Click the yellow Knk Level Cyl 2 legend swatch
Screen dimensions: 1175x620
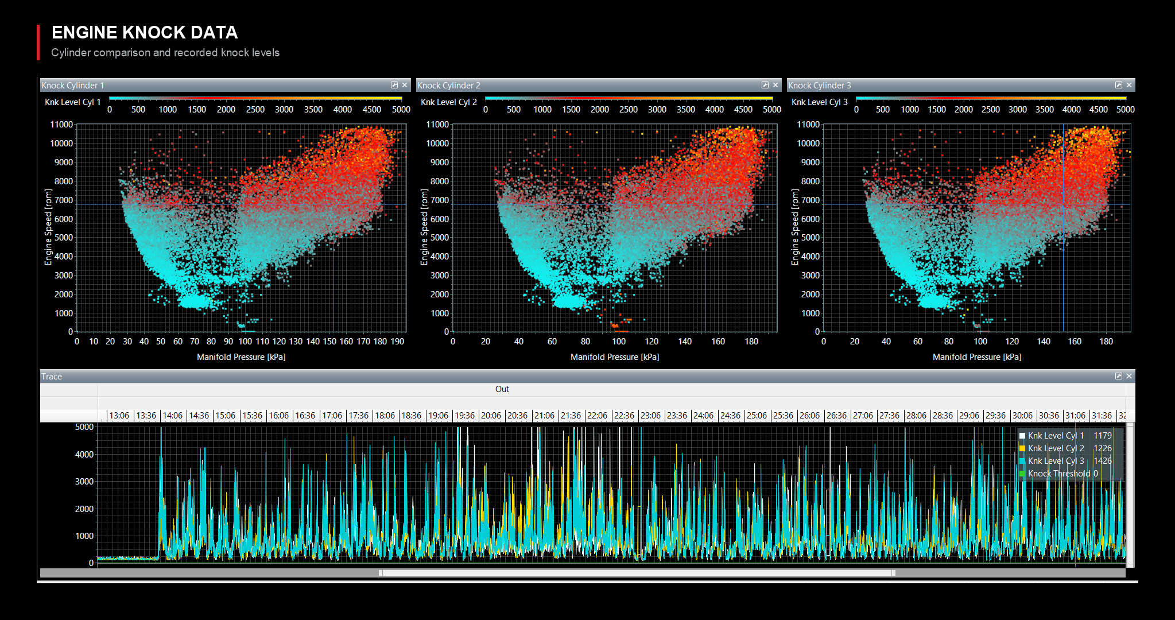(1022, 448)
